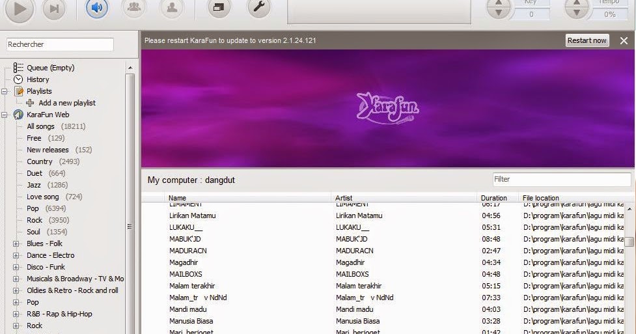Click the single singer icon
The height and width of the screenshot is (334, 636).
[x=172, y=7]
